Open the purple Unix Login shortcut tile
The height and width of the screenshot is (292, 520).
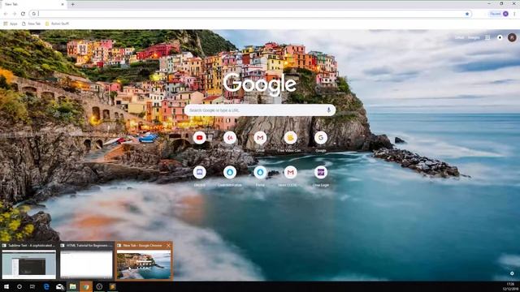point(321,172)
